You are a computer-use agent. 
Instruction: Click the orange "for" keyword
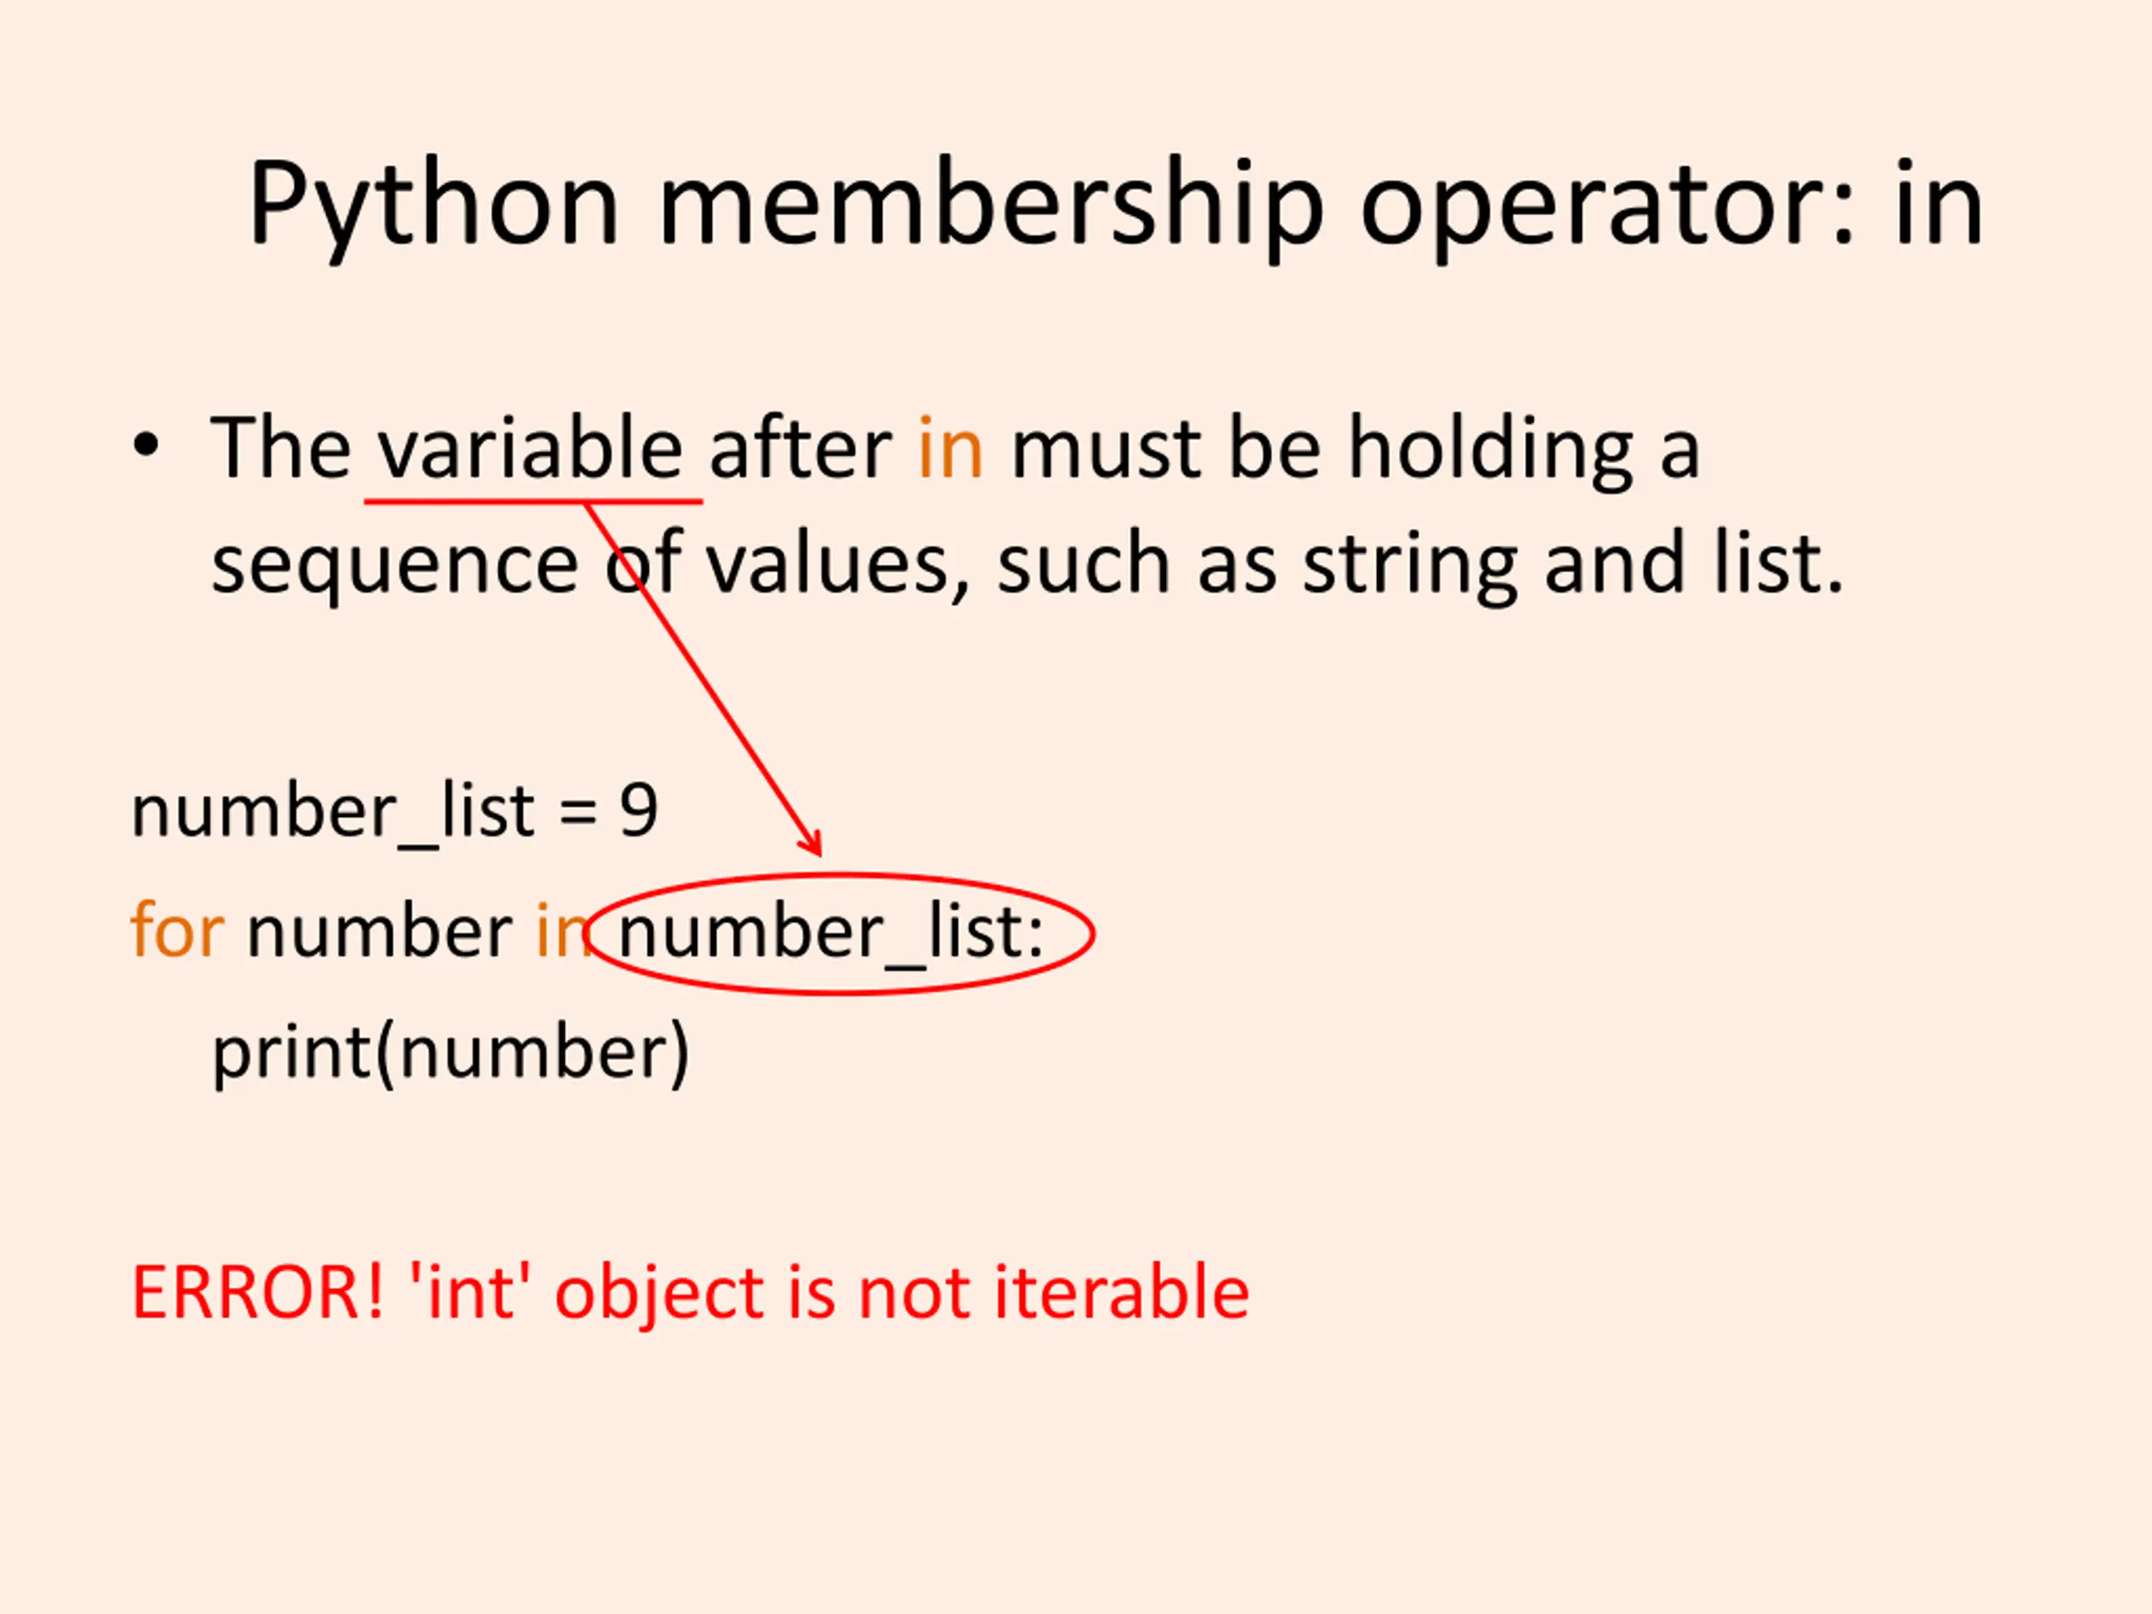pos(177,930)
